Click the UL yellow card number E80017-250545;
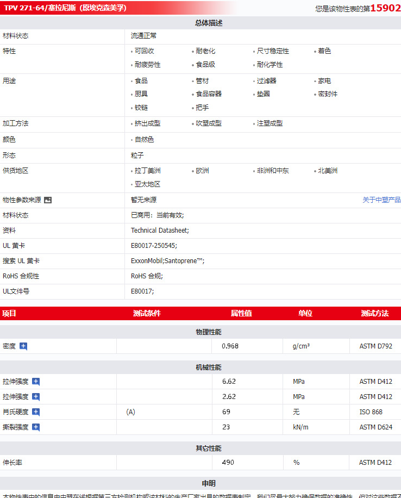401x498 pixels. (x=154, y=246)
